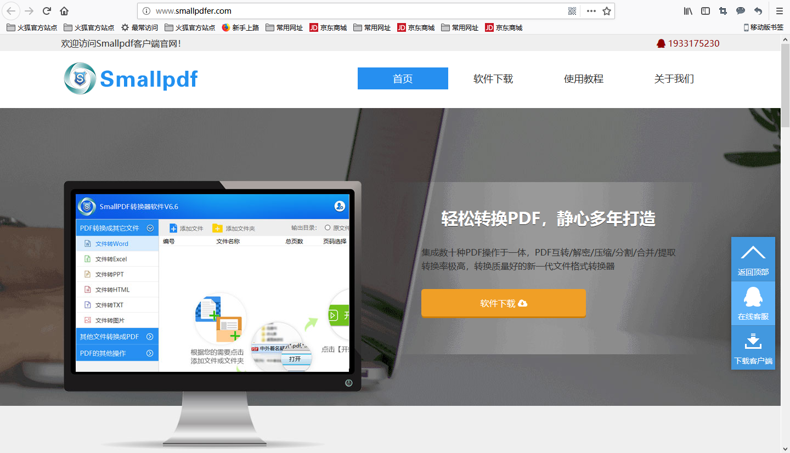The height and width of the screenshot is (453, 790).
Task: Click the browser forward arrow
Action: pos(30,11)
